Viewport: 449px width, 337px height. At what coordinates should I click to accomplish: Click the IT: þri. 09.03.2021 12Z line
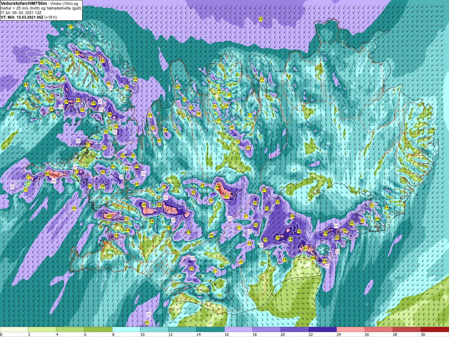pyautogui.click(x=21, y=12)
